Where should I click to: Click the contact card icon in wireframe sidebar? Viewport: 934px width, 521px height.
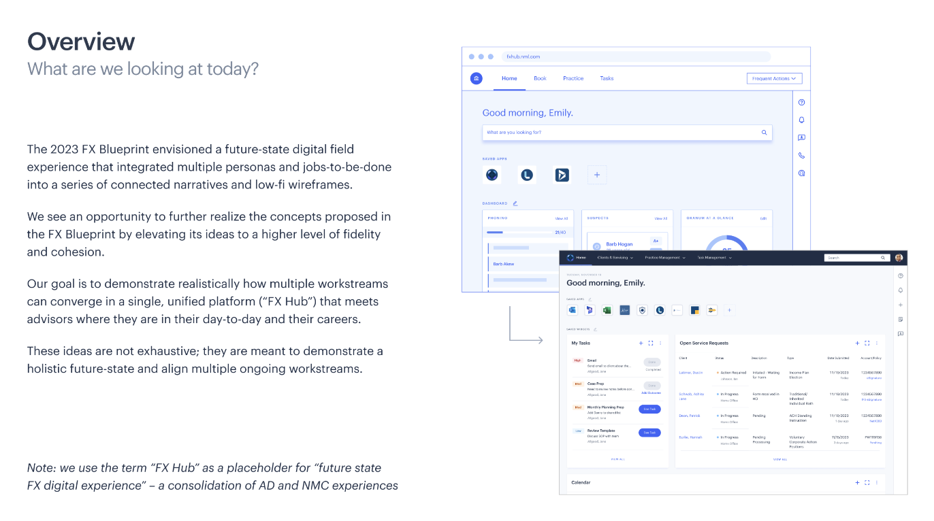(801, 137)
